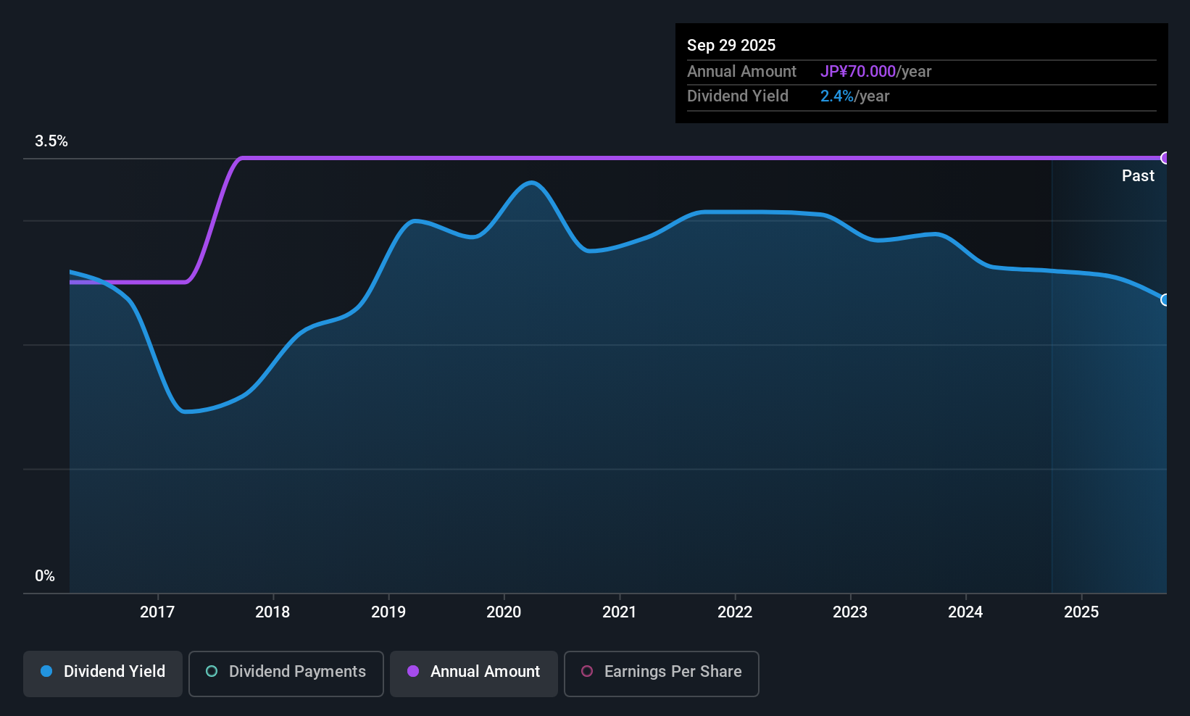Click the 2021 year label
Viewport: 1190px width, 716px height.
click(620, 612)
